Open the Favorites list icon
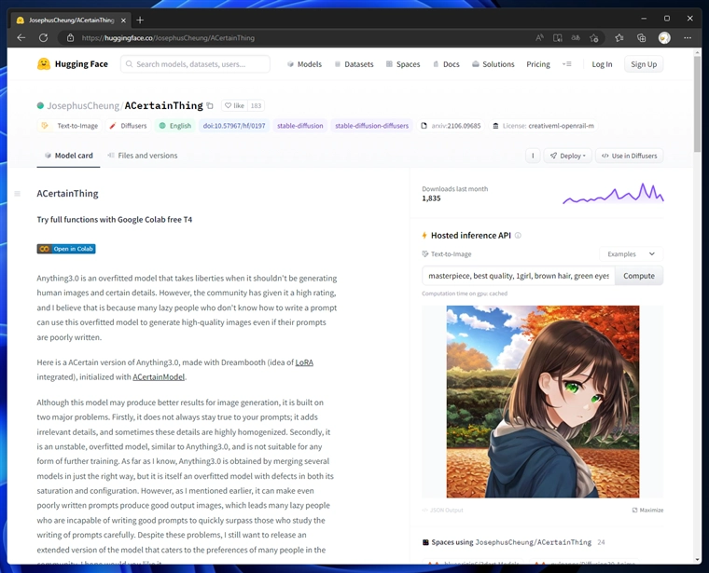This screenshot has height=573, width=709. (x=619, y=38)
